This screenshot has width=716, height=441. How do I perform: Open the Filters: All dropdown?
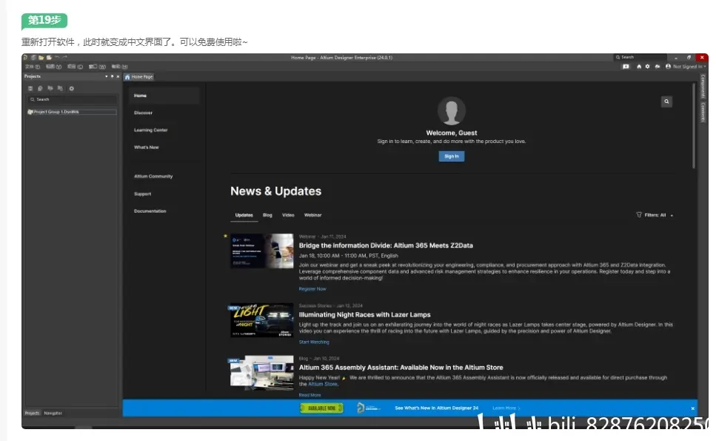point(655,215)
